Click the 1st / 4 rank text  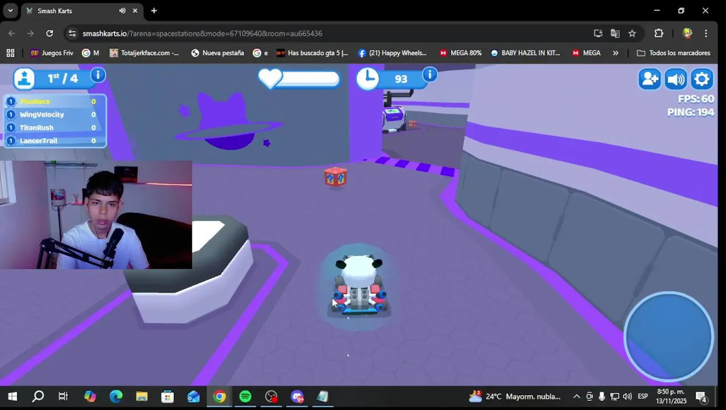(63, 79)
